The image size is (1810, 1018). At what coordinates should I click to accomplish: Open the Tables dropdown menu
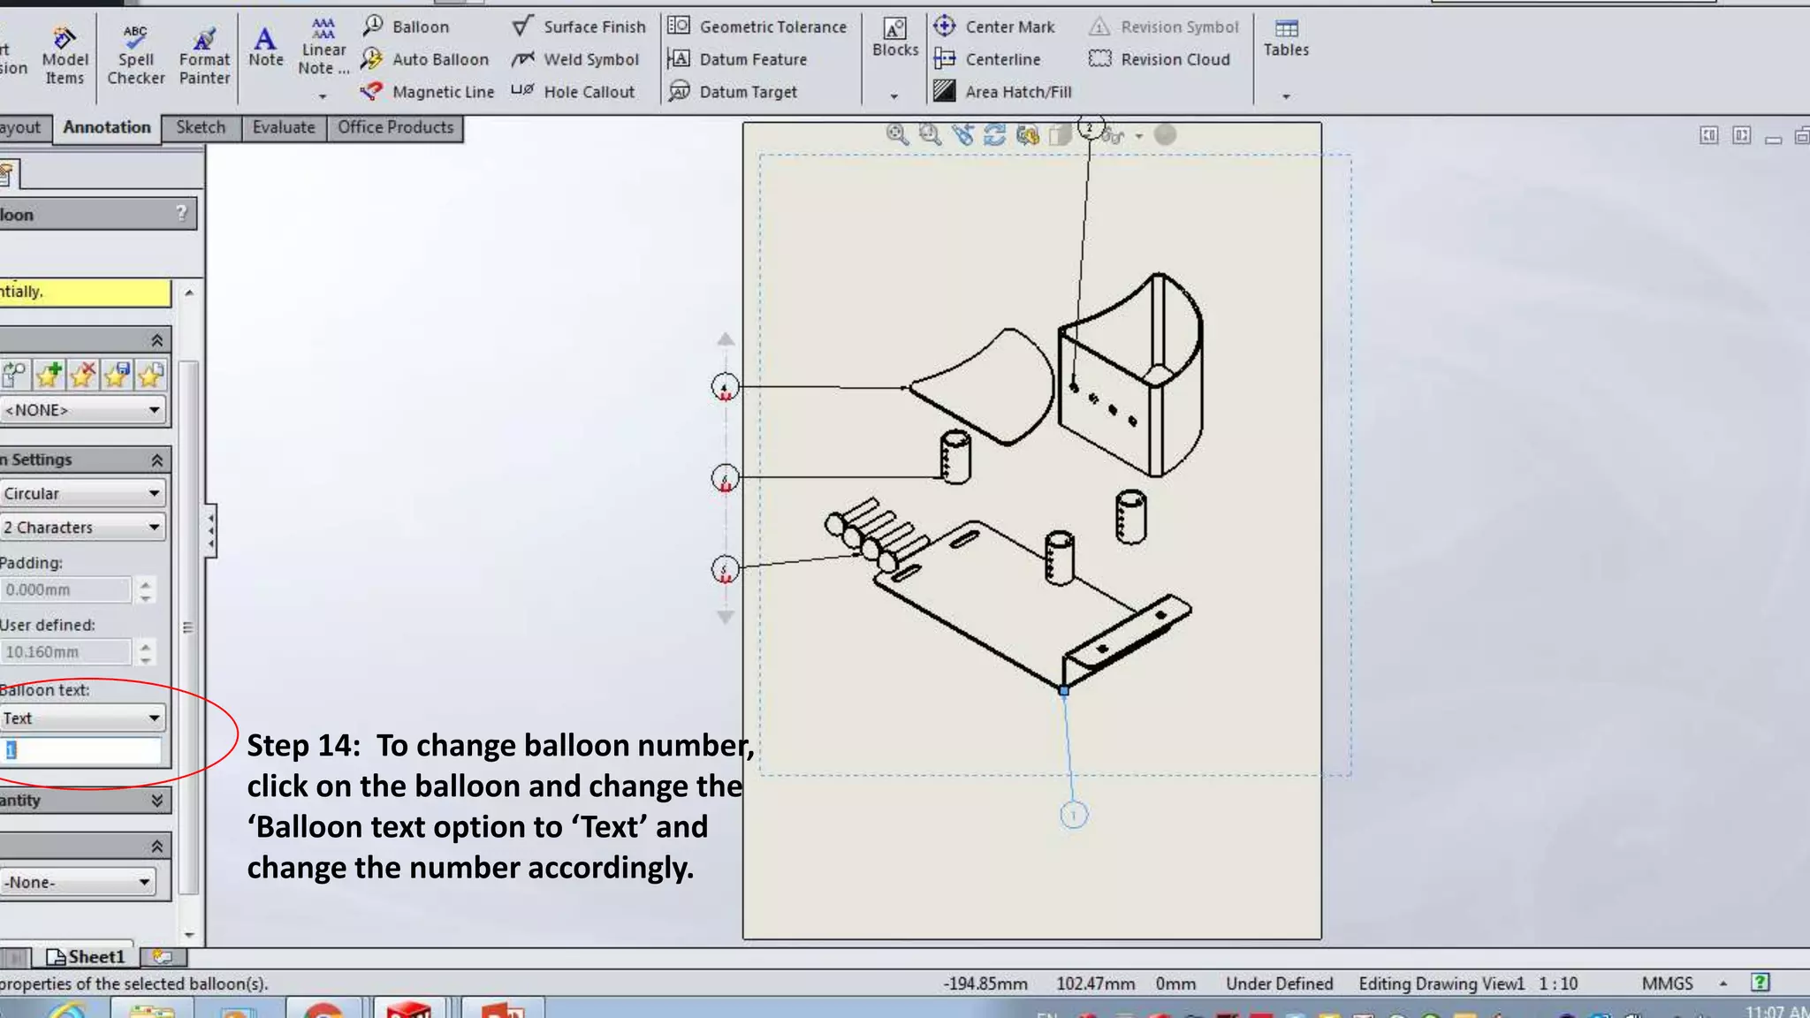[x=1286, y=95]
